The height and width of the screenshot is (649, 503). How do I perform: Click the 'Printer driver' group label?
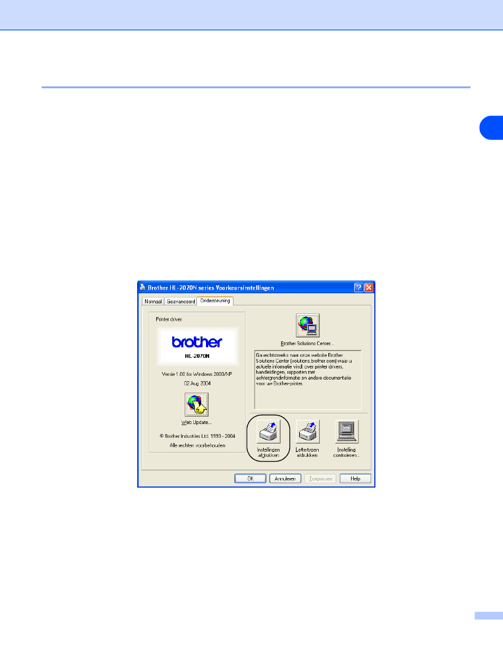[x=169, y=320]
